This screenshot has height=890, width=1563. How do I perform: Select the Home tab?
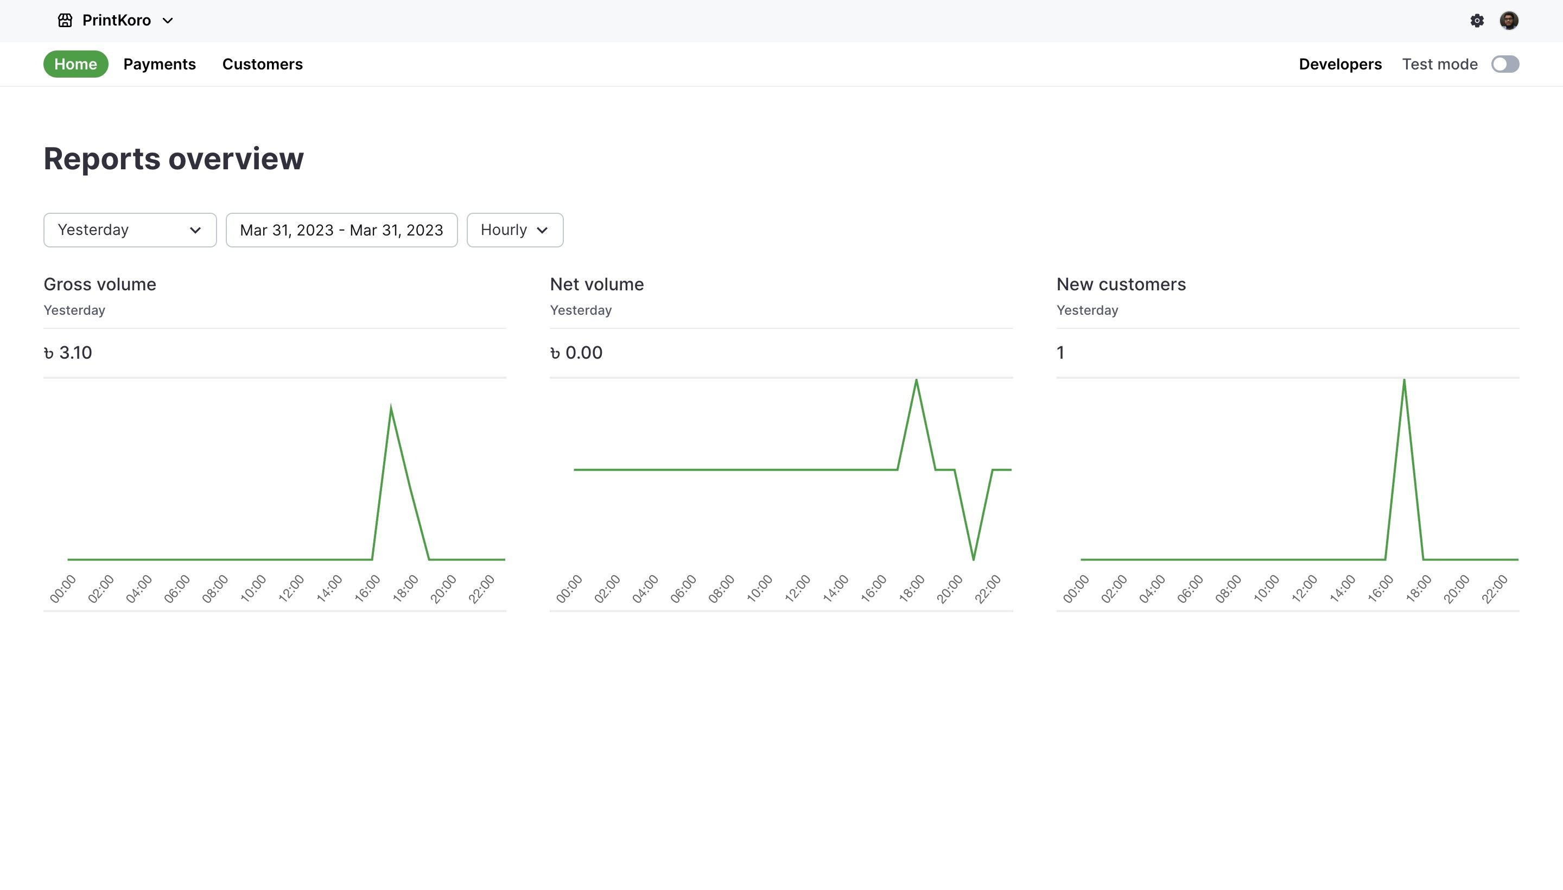(x=76, y=63)
